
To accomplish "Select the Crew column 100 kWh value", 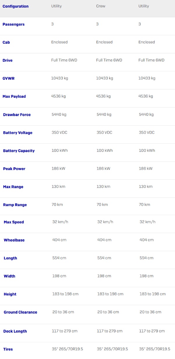I will coord(105,150).
